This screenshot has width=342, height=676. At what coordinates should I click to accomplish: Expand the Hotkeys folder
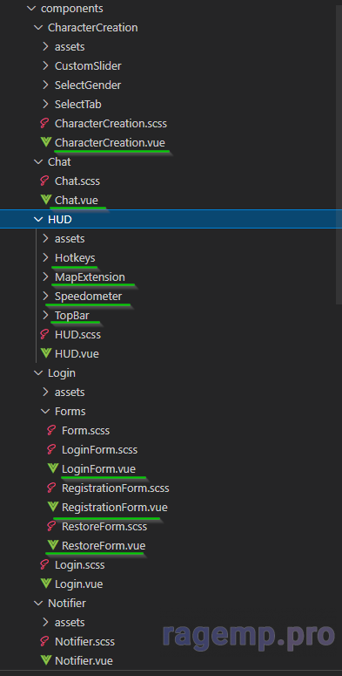click(x=45, y=258)
